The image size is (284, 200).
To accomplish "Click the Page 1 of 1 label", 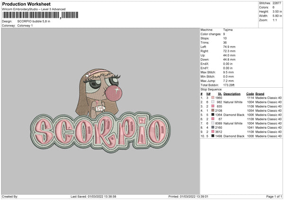I will coord(274,196).
